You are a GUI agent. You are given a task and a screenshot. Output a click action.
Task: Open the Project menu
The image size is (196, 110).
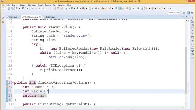(48, 5)
